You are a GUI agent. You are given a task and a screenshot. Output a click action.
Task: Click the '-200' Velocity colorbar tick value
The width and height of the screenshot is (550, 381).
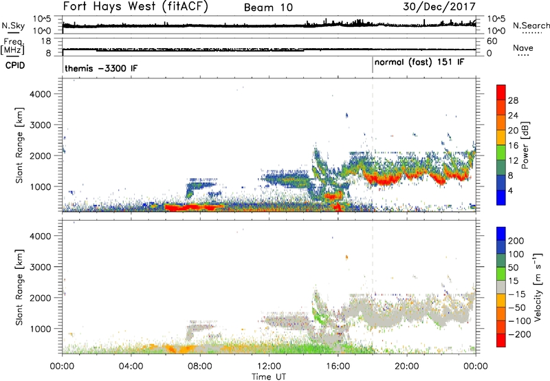[x=520, y=334]
